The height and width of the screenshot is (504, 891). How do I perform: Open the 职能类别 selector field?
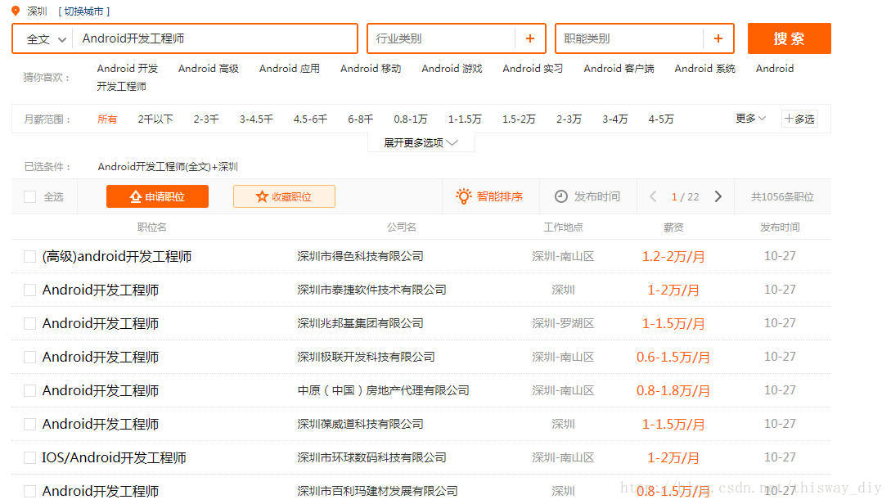[x=645, y=38]
